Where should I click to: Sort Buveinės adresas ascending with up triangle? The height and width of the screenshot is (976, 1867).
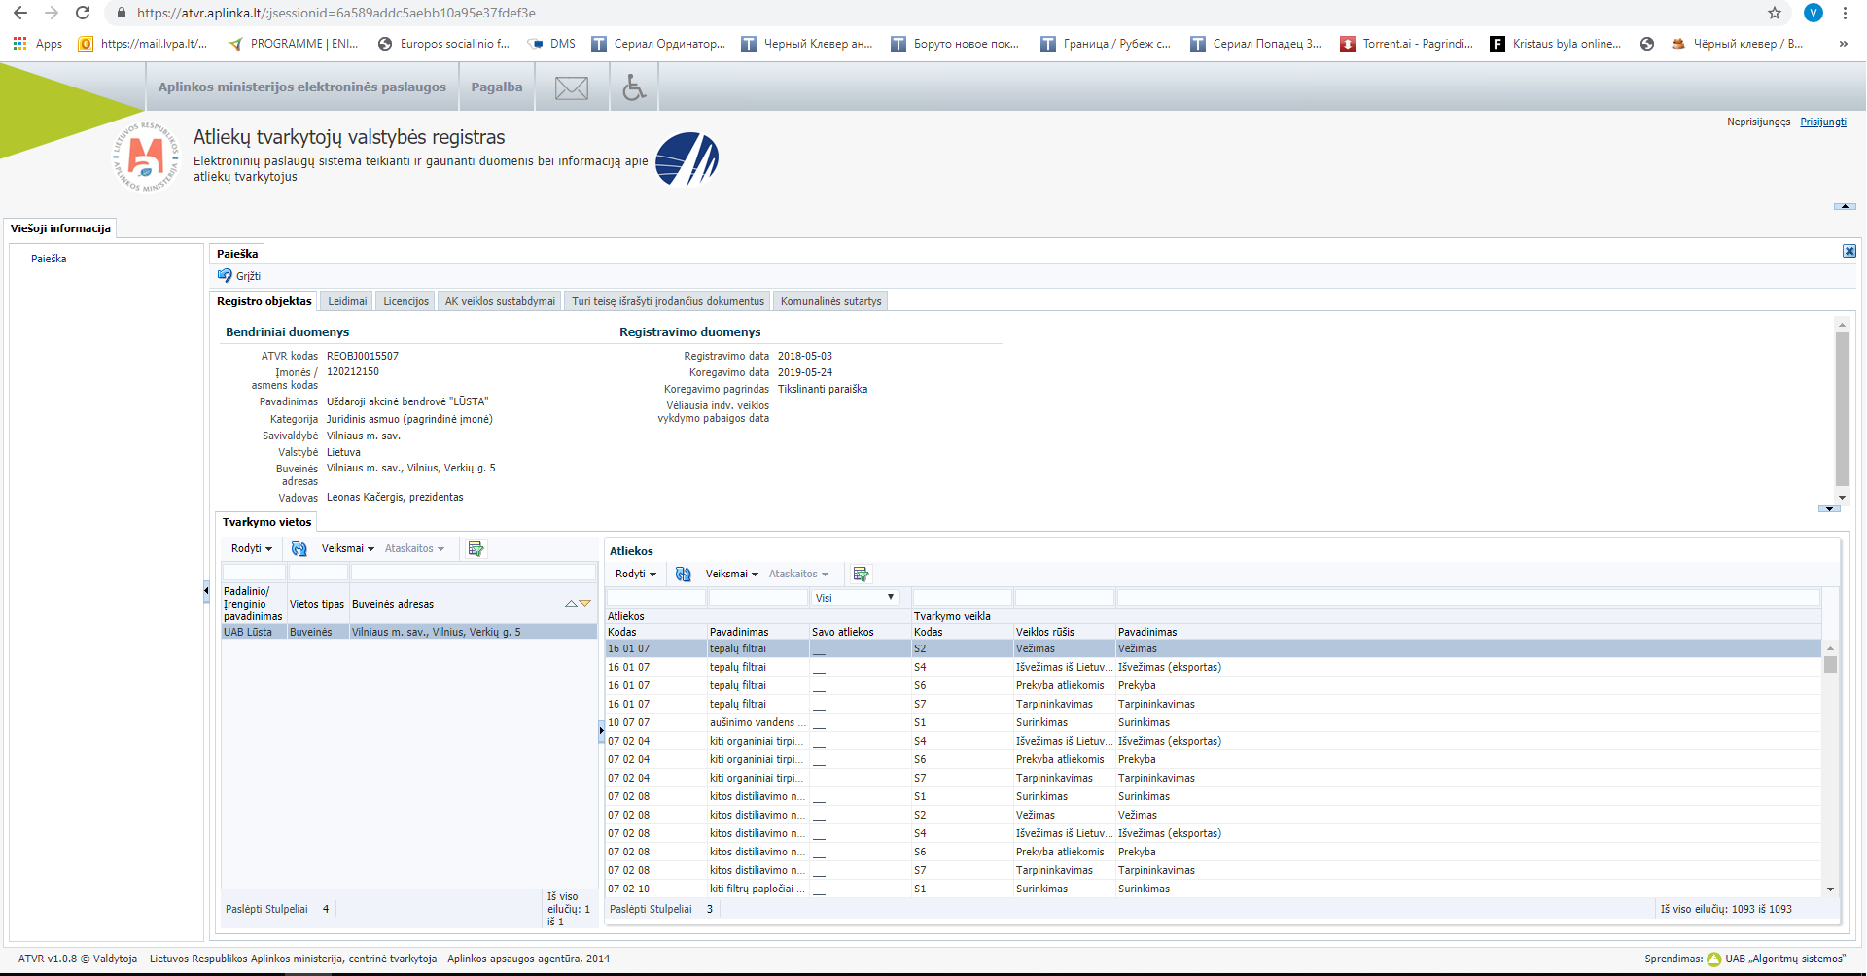pos(571,604)
